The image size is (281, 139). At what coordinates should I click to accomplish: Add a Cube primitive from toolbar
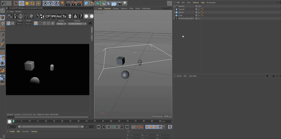pos(86,3)
